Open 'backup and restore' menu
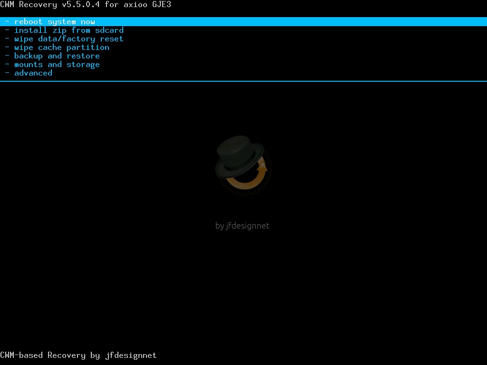Image resolution: width=487 pixels, height=365 pixels. pyautogui.click(x=52, y=56)
